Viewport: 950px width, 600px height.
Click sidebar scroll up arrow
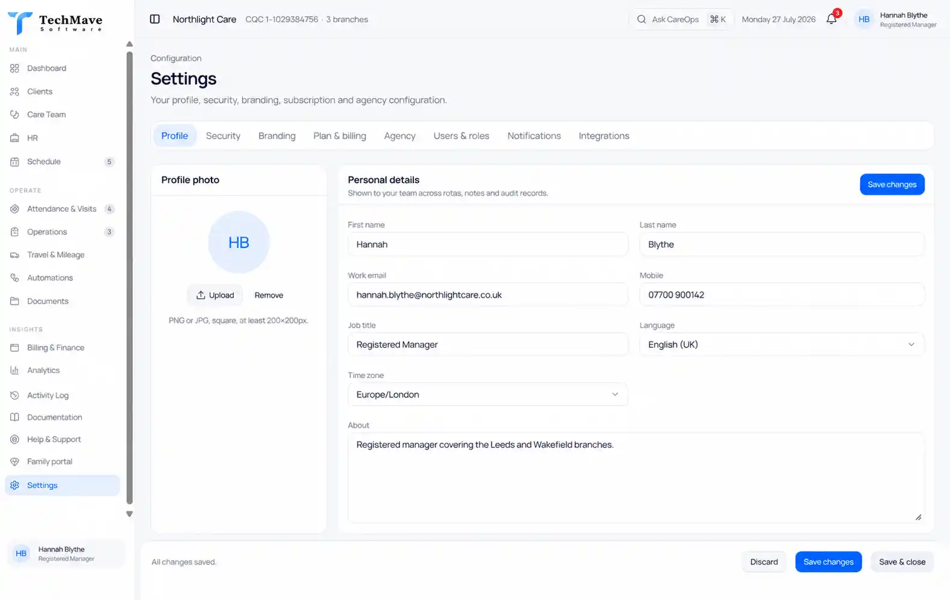coord(129,44)
